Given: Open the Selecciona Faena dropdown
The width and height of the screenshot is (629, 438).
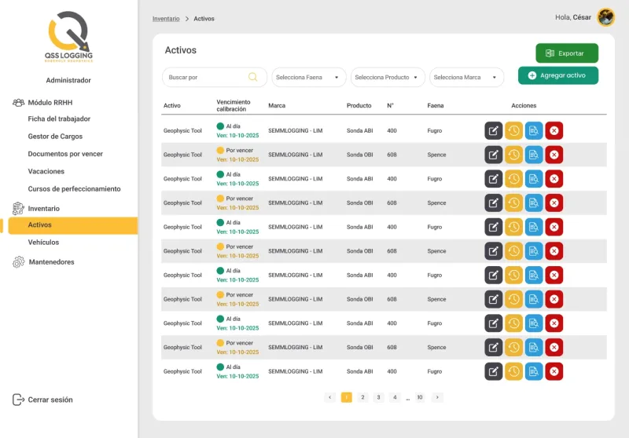Looking at the screenshot, I should [x=308, y=77].
